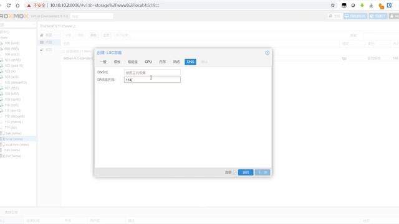Open the Permissions tab in storage panel
The height and width of the screenshot is (224, 399).
[49, 50]
